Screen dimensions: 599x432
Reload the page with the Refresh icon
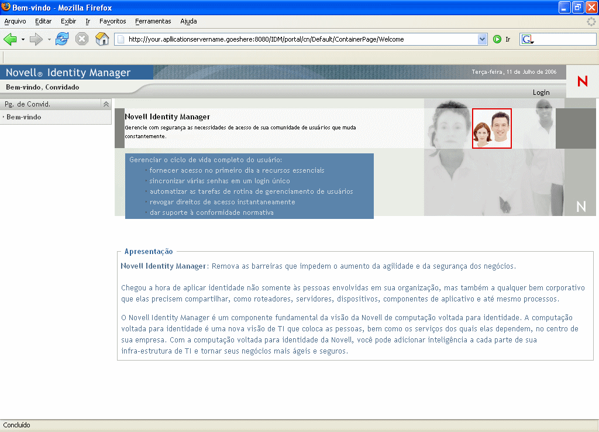(62, 39)
